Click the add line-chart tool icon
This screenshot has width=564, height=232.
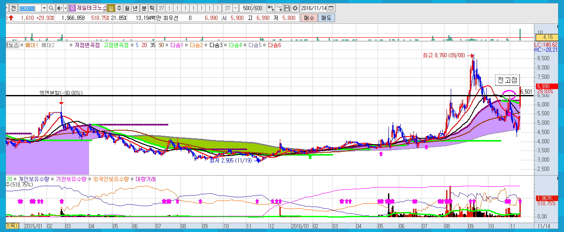click(279, 8)
